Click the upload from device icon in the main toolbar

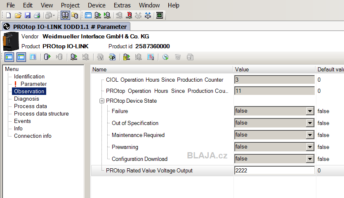click(98, 15)
